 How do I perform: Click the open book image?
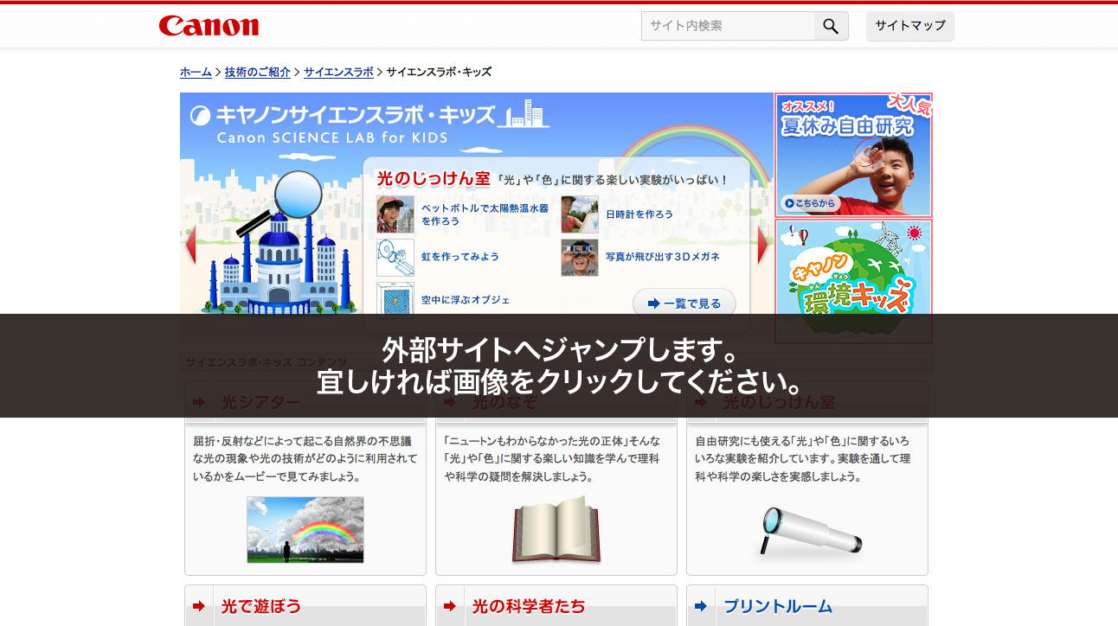tap(556, 530)
